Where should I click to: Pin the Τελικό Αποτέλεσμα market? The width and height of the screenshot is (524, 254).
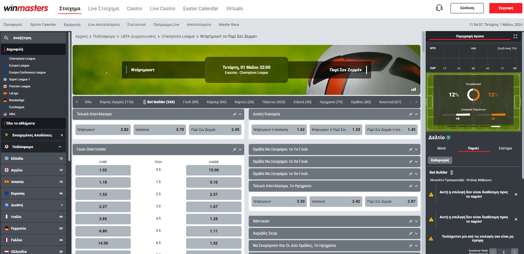pos(234,114)
